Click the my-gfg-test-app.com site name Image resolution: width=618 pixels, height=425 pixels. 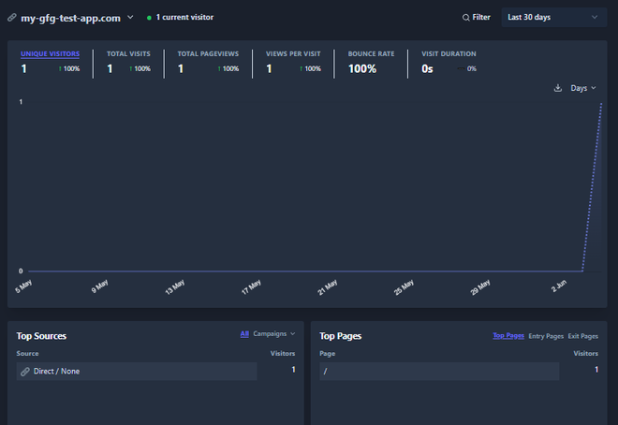[x=70, y=18]
